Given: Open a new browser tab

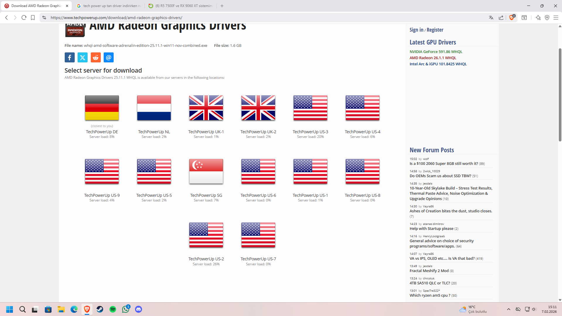Looking at the screenshot, I should click(222, 6).
